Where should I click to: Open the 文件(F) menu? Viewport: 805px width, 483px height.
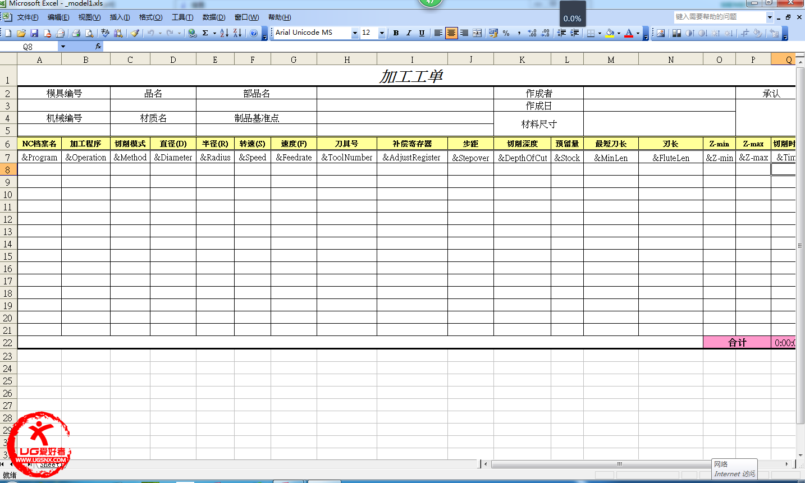(x=28, y=17)
